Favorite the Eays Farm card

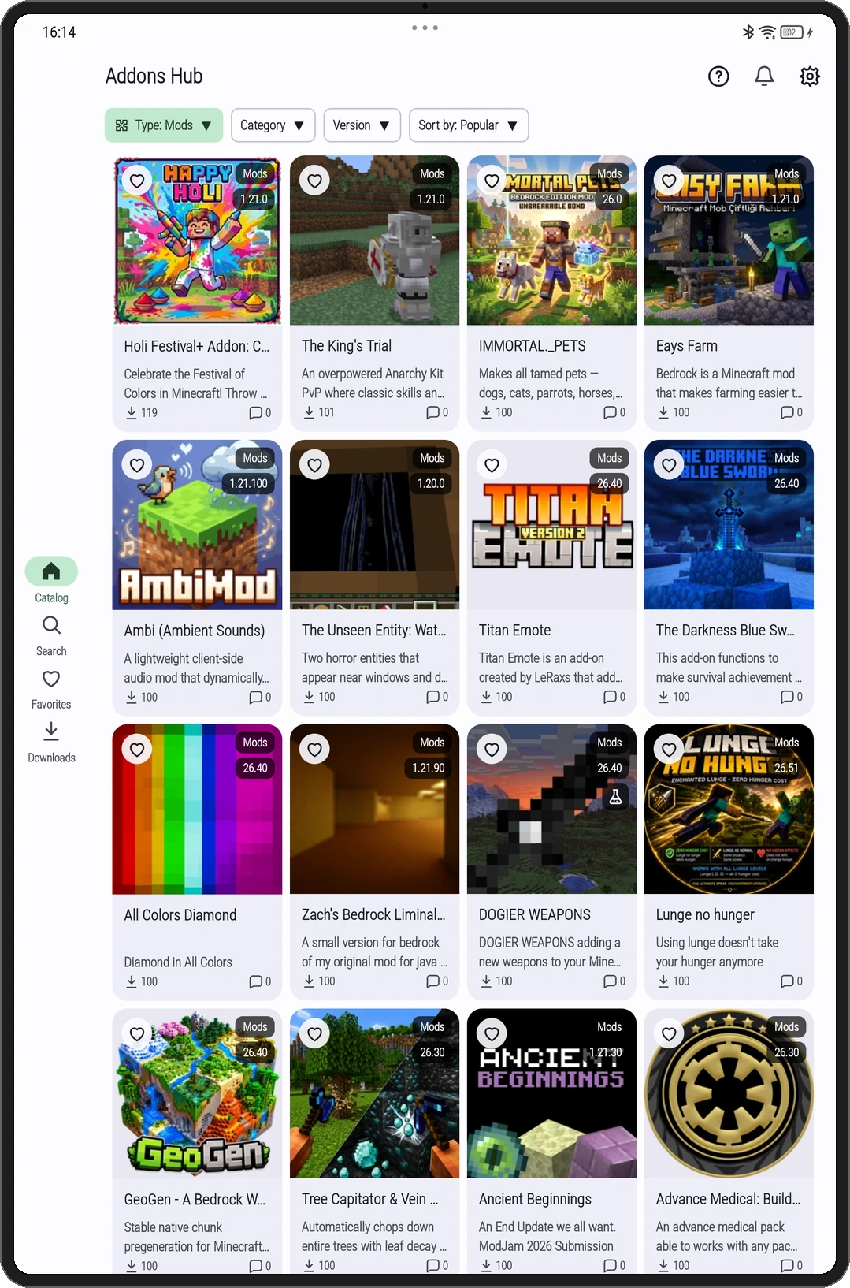click(x=669, y=181)
